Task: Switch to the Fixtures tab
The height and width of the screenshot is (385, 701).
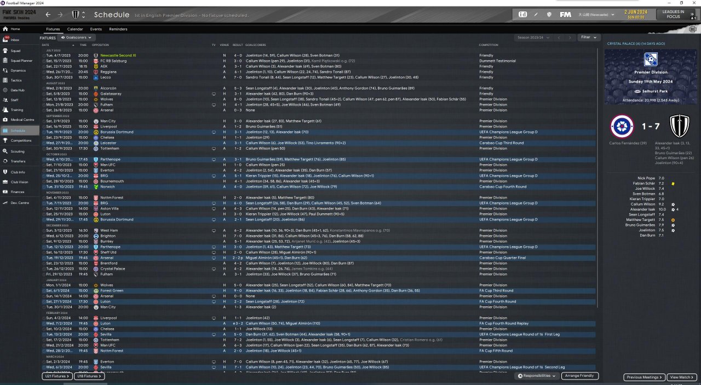Action: [53, 29]
